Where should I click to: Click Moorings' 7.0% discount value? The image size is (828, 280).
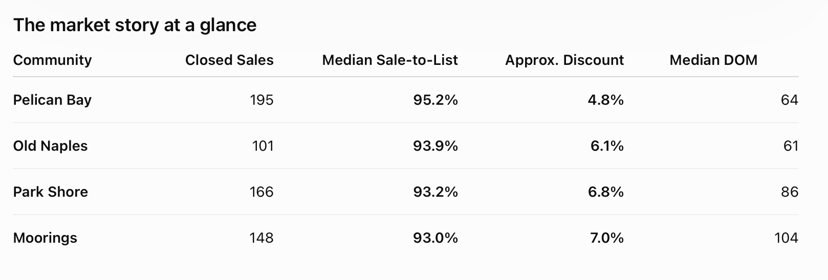[x=607, y=238]
